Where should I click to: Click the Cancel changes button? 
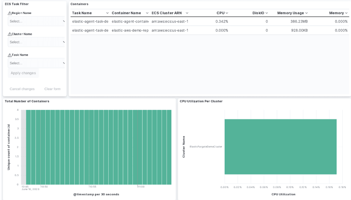(x=22, y=89)
